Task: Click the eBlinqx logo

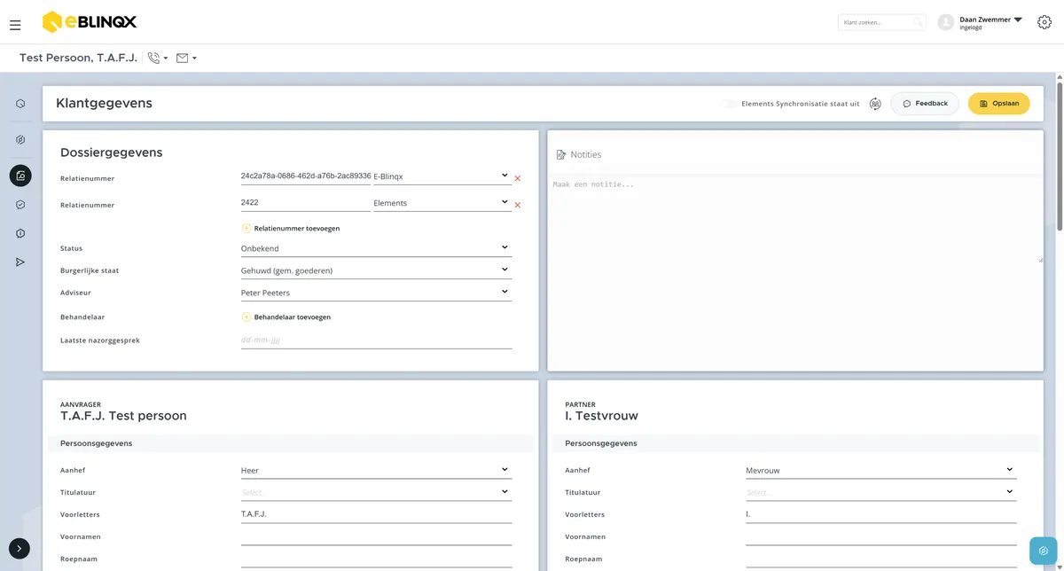Action: [90, 21]
